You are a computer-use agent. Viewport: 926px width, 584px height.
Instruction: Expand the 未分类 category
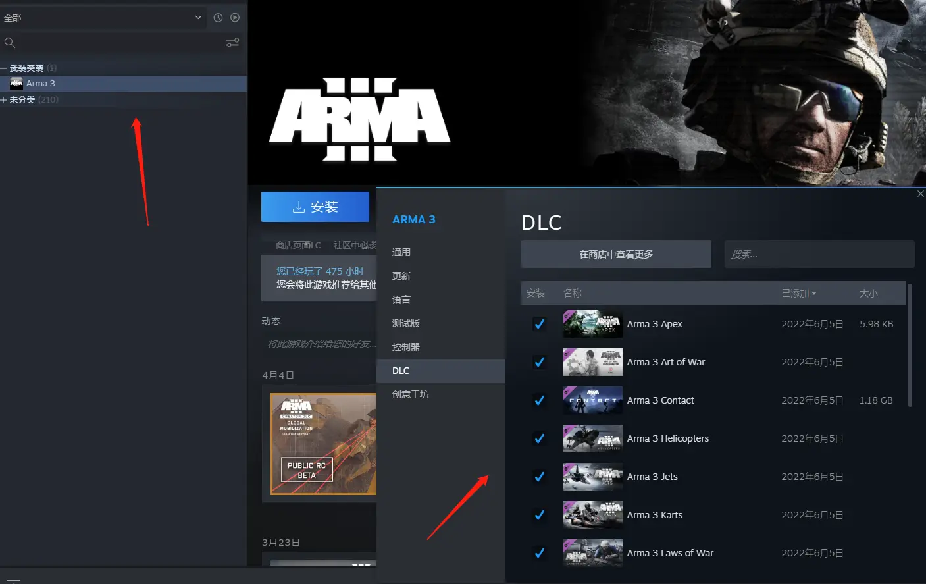(x=3, y=100)
